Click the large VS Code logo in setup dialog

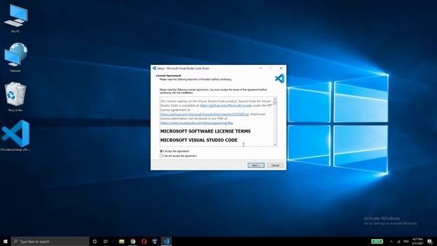click(279, 79)
